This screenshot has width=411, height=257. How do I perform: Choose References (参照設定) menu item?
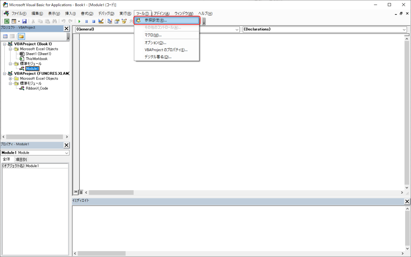[167, 21]
